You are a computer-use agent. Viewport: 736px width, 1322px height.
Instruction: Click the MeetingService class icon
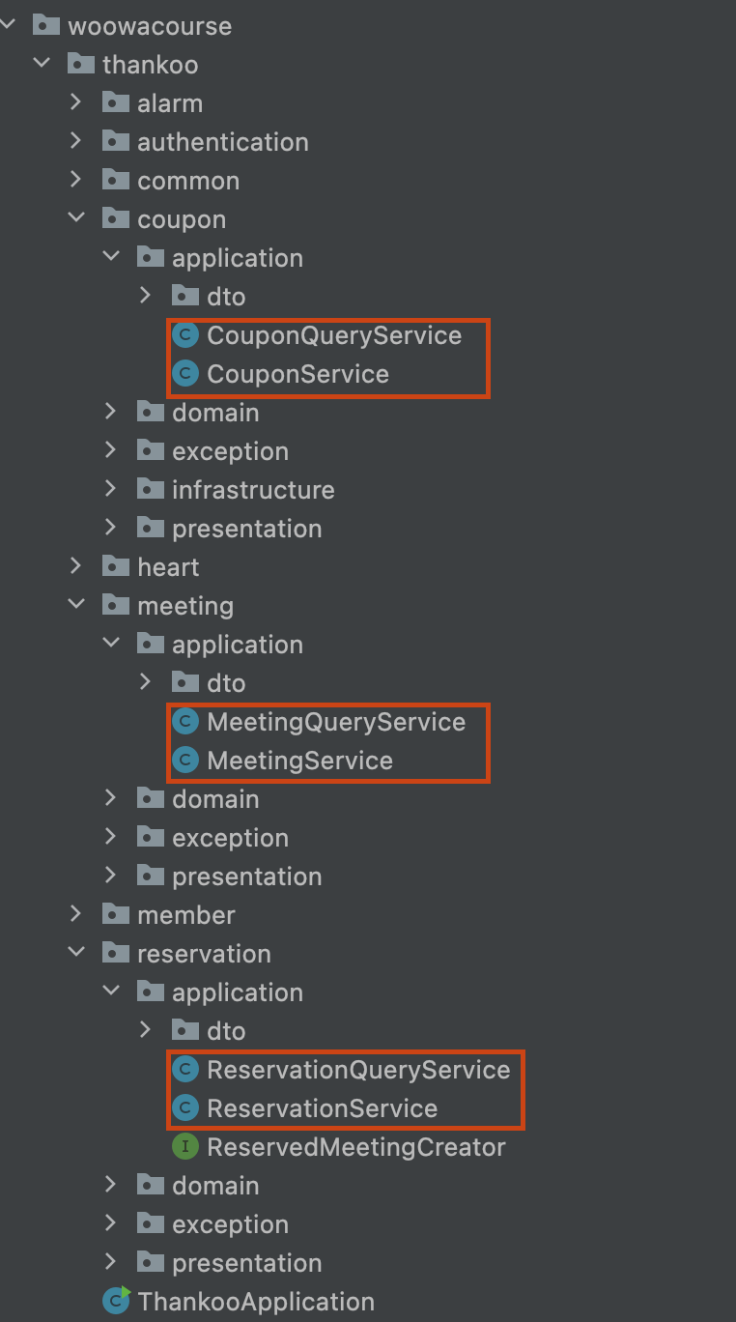point(185,761)
